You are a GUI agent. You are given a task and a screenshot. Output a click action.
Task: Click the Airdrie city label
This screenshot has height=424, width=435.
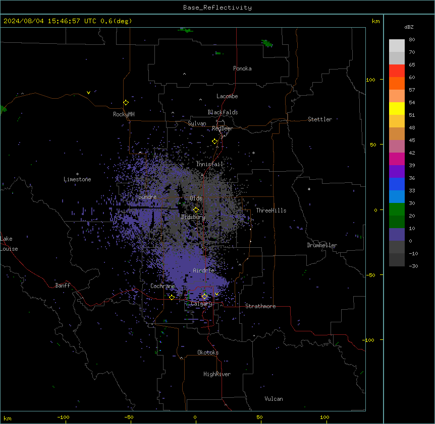203,270
